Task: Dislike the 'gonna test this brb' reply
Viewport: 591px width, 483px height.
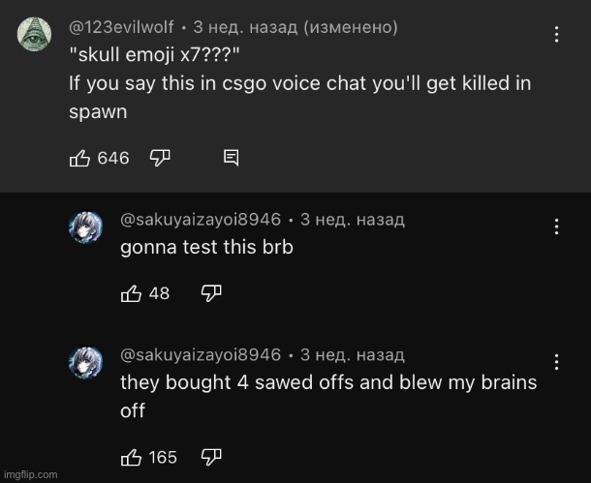Action: pos(211,292)
